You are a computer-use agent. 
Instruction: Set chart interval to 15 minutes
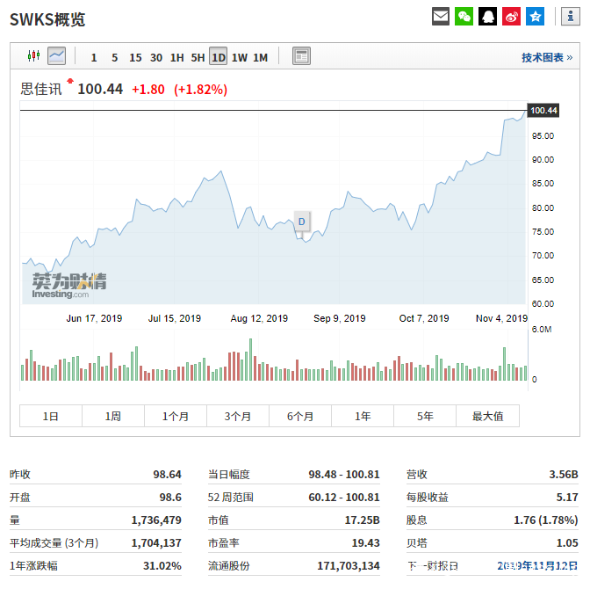point(135,58)
